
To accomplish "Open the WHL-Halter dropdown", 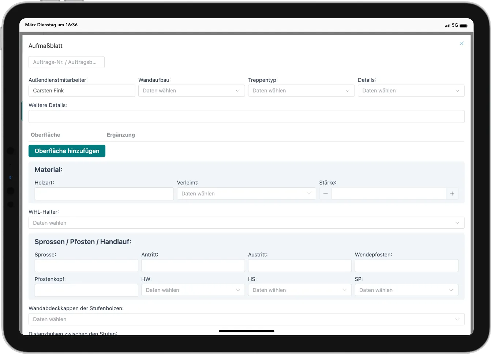I will [x=246, y=223].
